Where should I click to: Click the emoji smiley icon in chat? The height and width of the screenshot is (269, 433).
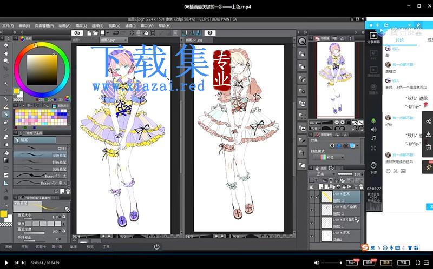click(388, 171)
